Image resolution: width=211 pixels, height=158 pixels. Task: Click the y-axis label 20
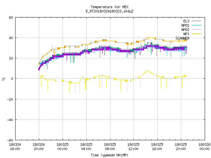coord(11,58)
